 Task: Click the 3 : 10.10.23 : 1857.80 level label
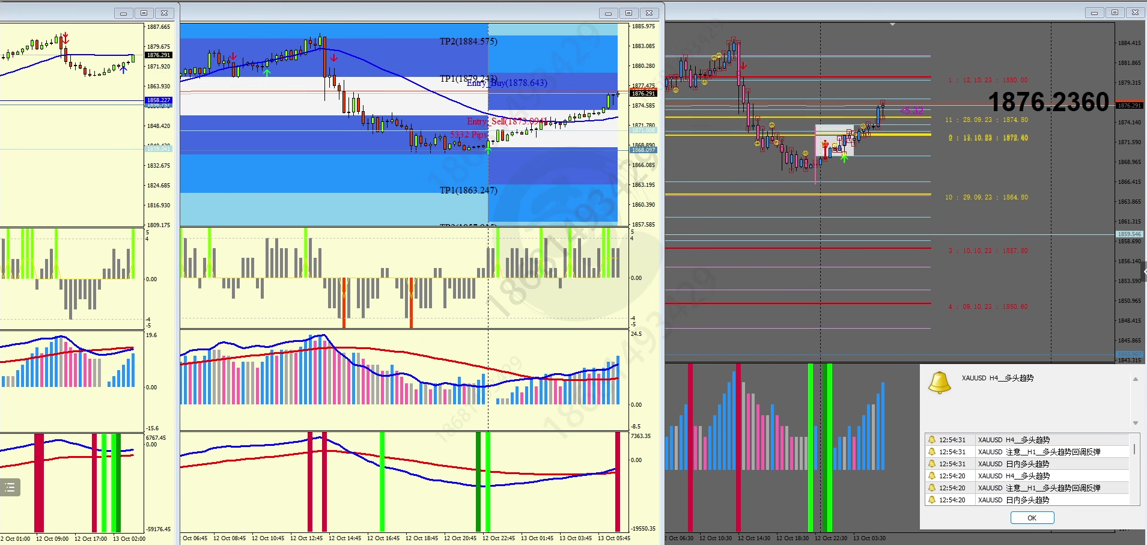pyautogui.click(x=988, y=251)
